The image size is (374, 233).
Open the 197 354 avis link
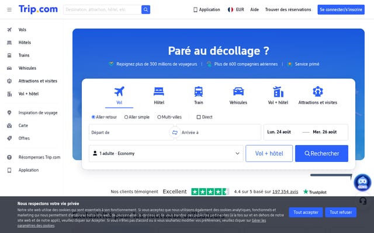(x=285, y=192)
